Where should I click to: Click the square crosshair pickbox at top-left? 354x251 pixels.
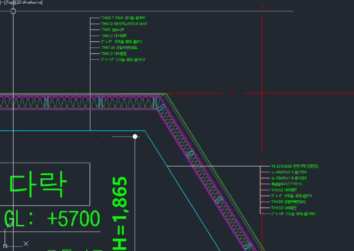tap(13, 11)
